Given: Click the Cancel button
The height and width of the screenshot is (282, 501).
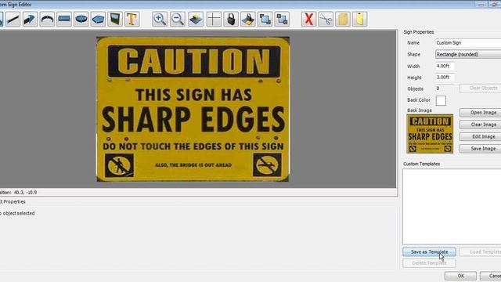Looking at the screenshot, I should click(491, 276).
